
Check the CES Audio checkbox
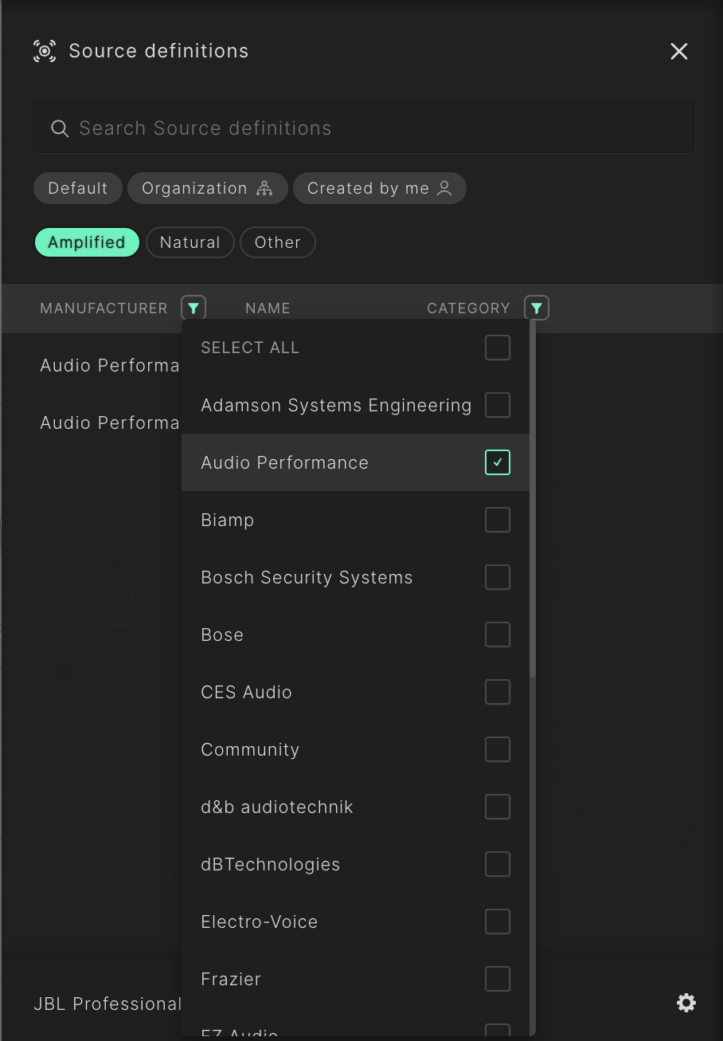tap(498, 692)
